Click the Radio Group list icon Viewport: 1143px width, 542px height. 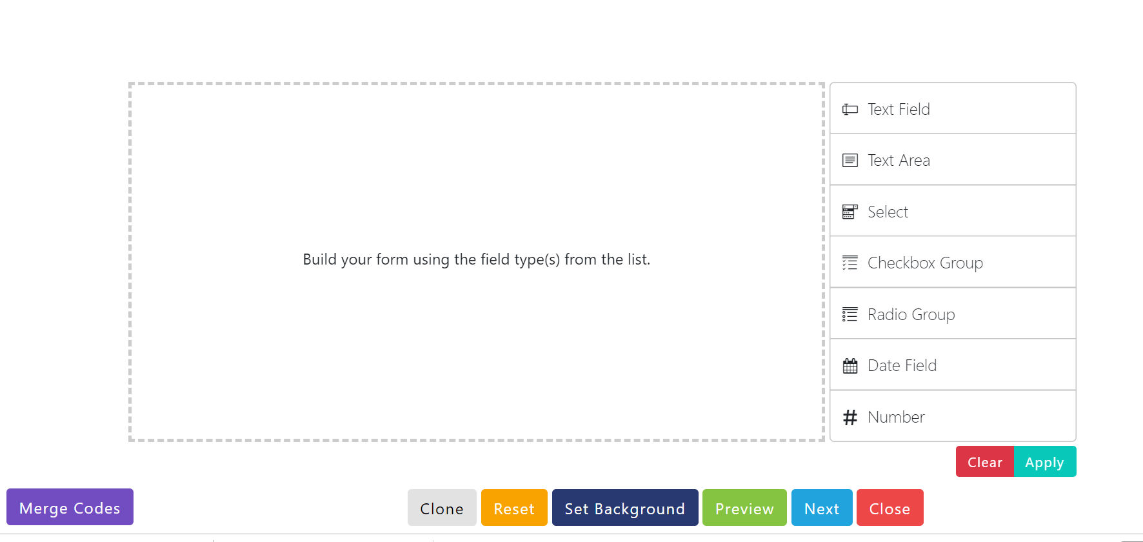(x=850, y=314)
